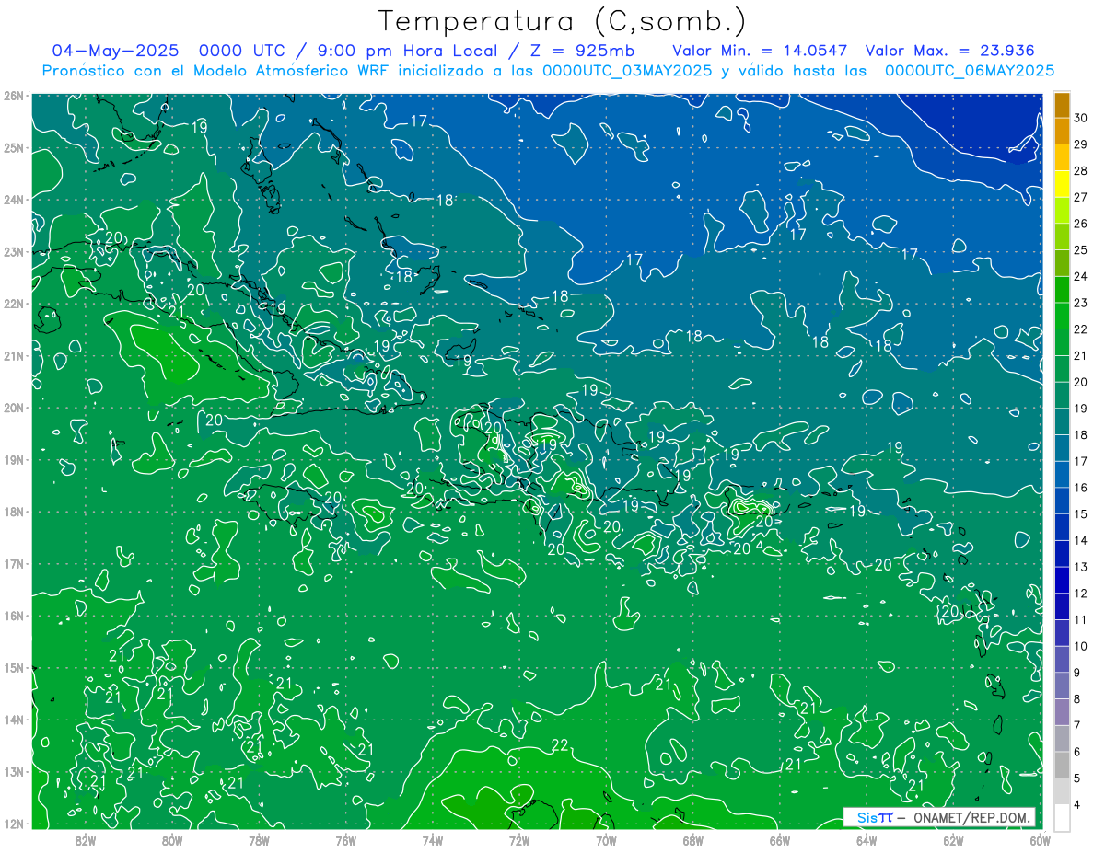This screenshot has width=1105, height=853.
Task: Click the '13N' latitude label
Action: click(x=13, y=771)
